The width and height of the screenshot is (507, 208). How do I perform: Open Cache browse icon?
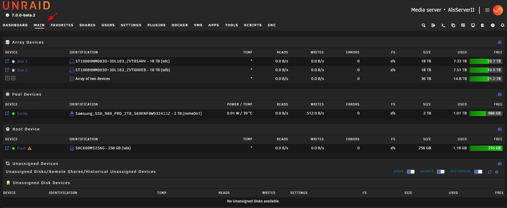(7, 113)
